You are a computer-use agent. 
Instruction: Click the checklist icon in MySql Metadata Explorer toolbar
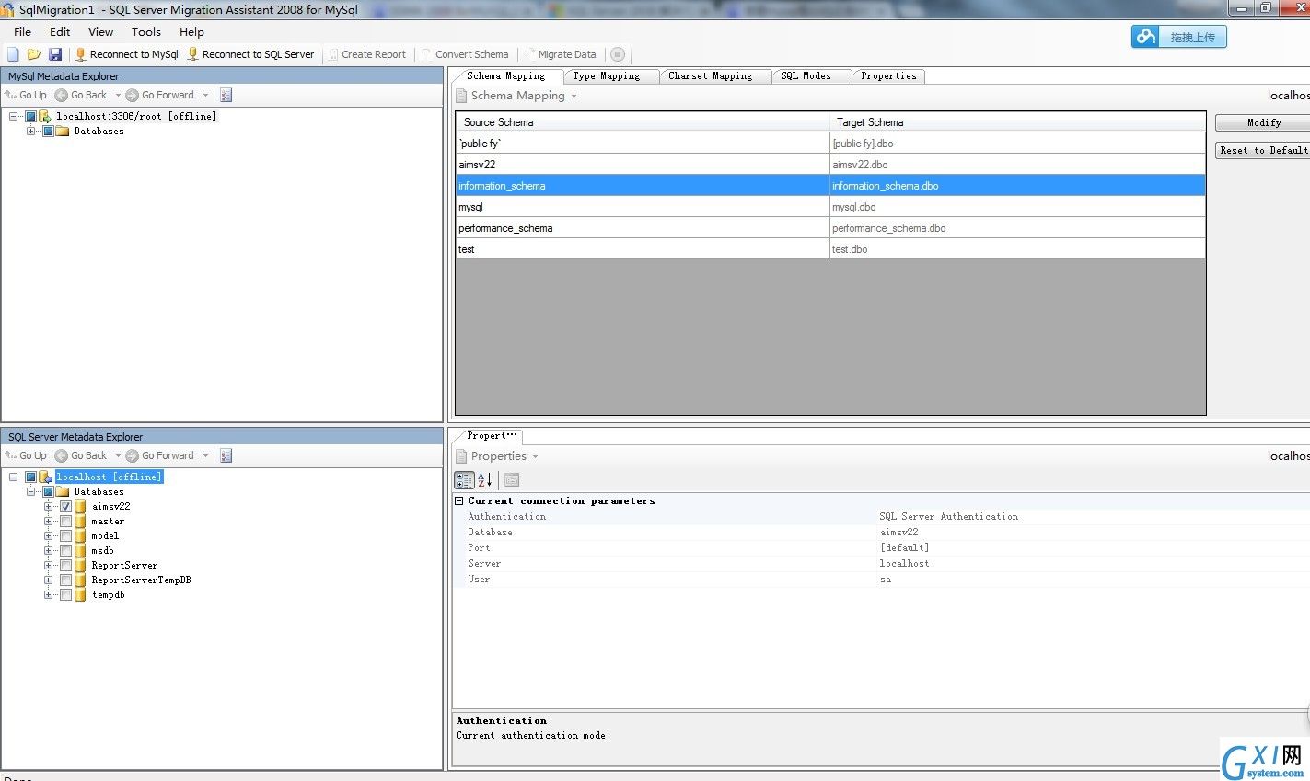point(226,95)
